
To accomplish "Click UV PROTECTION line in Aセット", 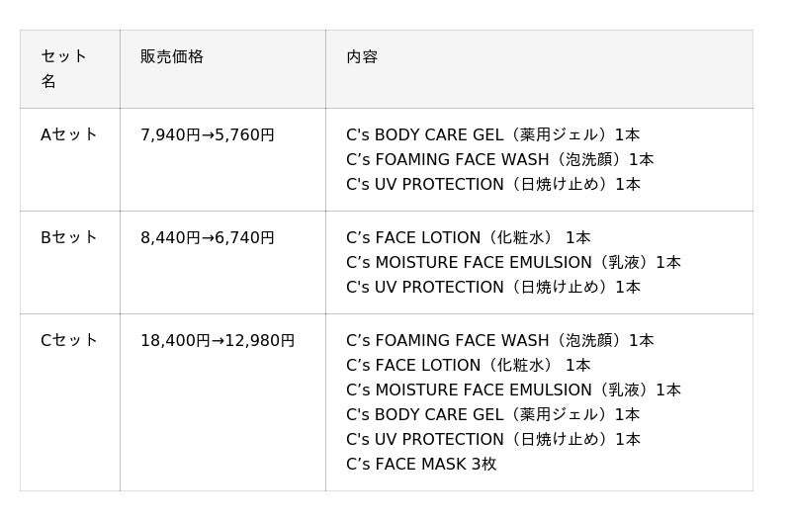I will click(492, 184).
